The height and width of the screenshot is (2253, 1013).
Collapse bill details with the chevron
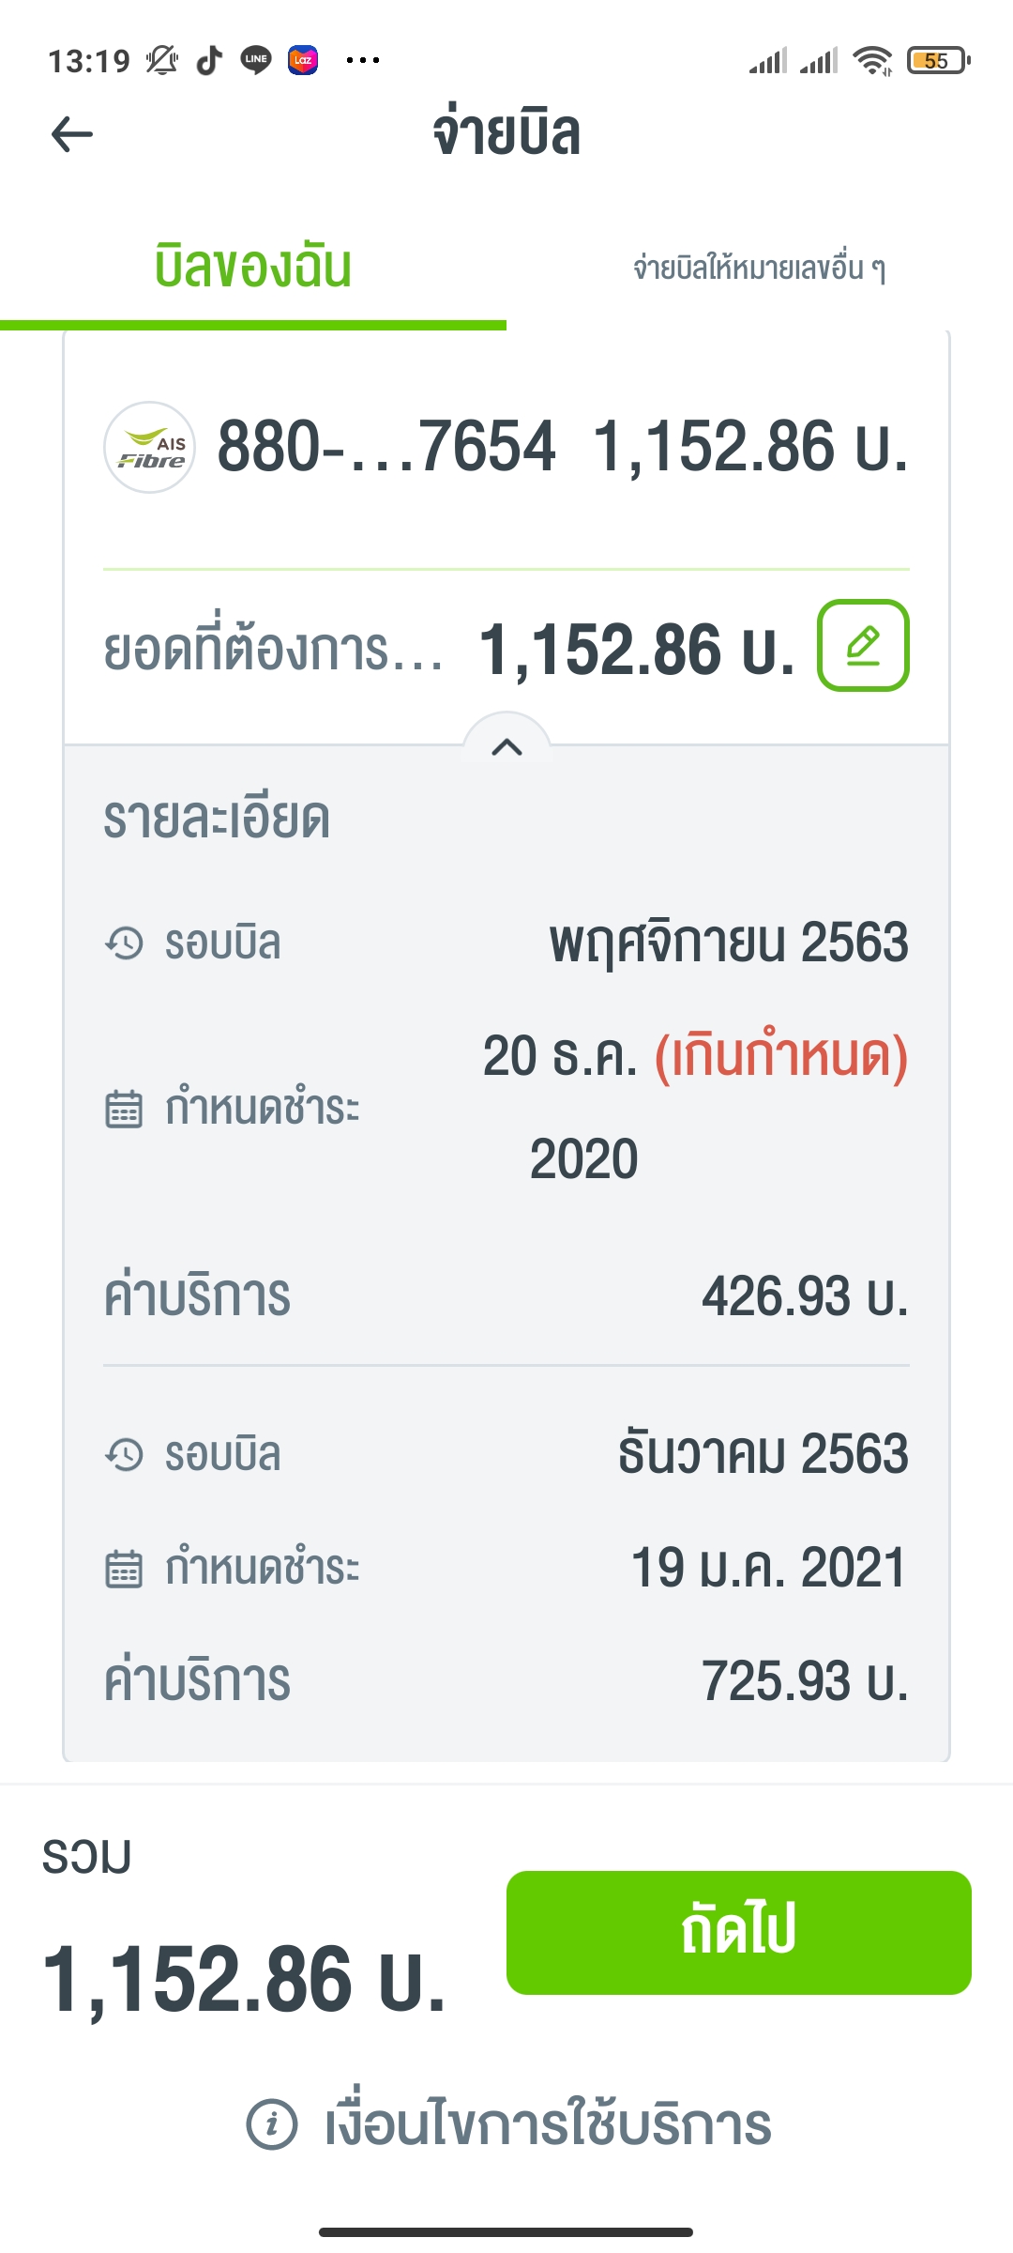(x=506, y=746)
